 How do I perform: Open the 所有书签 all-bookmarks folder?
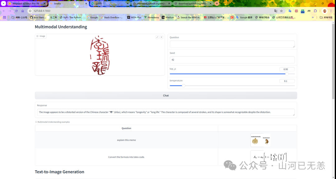click(x=326, y=17)
